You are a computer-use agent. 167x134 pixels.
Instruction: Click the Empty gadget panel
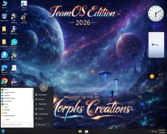[x=156, y=45]
